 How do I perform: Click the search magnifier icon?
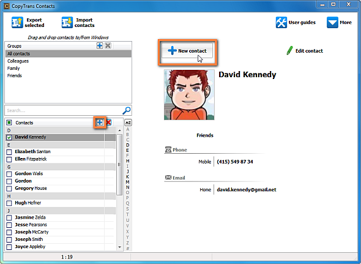(127, 110)
